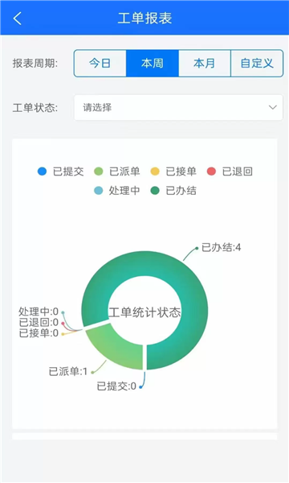Select the 今日 report period

click(x=100, y=63)
